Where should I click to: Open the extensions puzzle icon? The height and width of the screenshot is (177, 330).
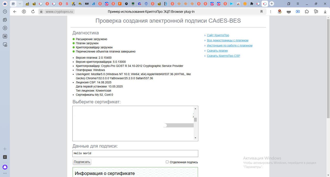click(307, 12)
